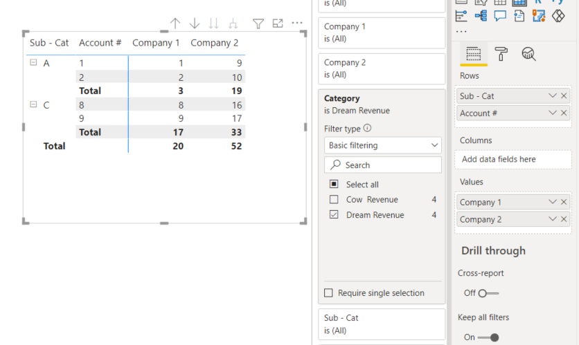
Task: Remove Company 2 from Values
Action: coord(564,219)
